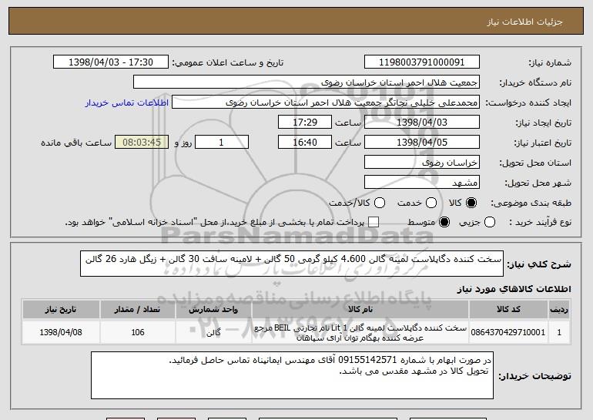This screenshot has height=420, width=593.
Task: Click the quantity cell 106
Action: [138, 332]
